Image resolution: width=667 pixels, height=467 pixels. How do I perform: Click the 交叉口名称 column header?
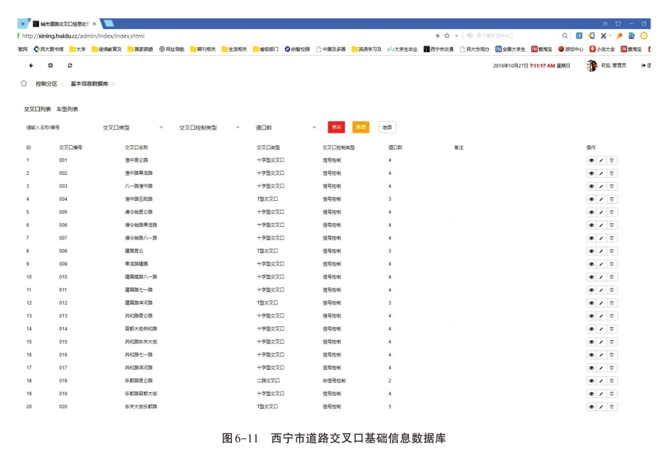136,148
